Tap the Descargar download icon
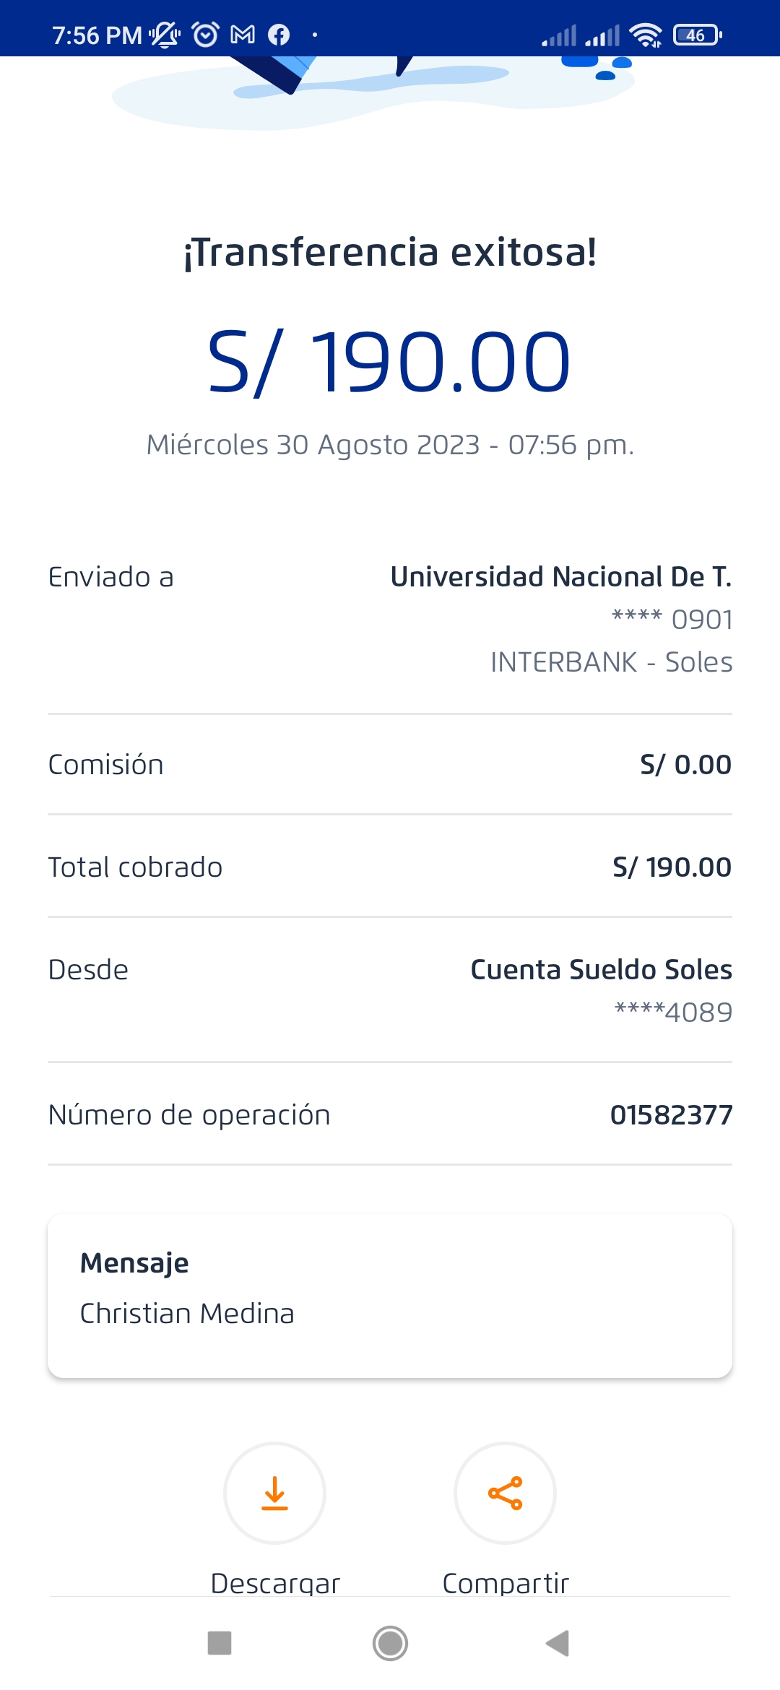The width and height of the screenshot is (780, 1690). pos(274,1493)
